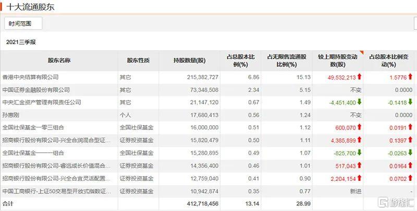Image resolution: width=417 pixels, height=211 pixels.
Task: Click the red up arrow beside 2,204,154
Action: [359, 178]
